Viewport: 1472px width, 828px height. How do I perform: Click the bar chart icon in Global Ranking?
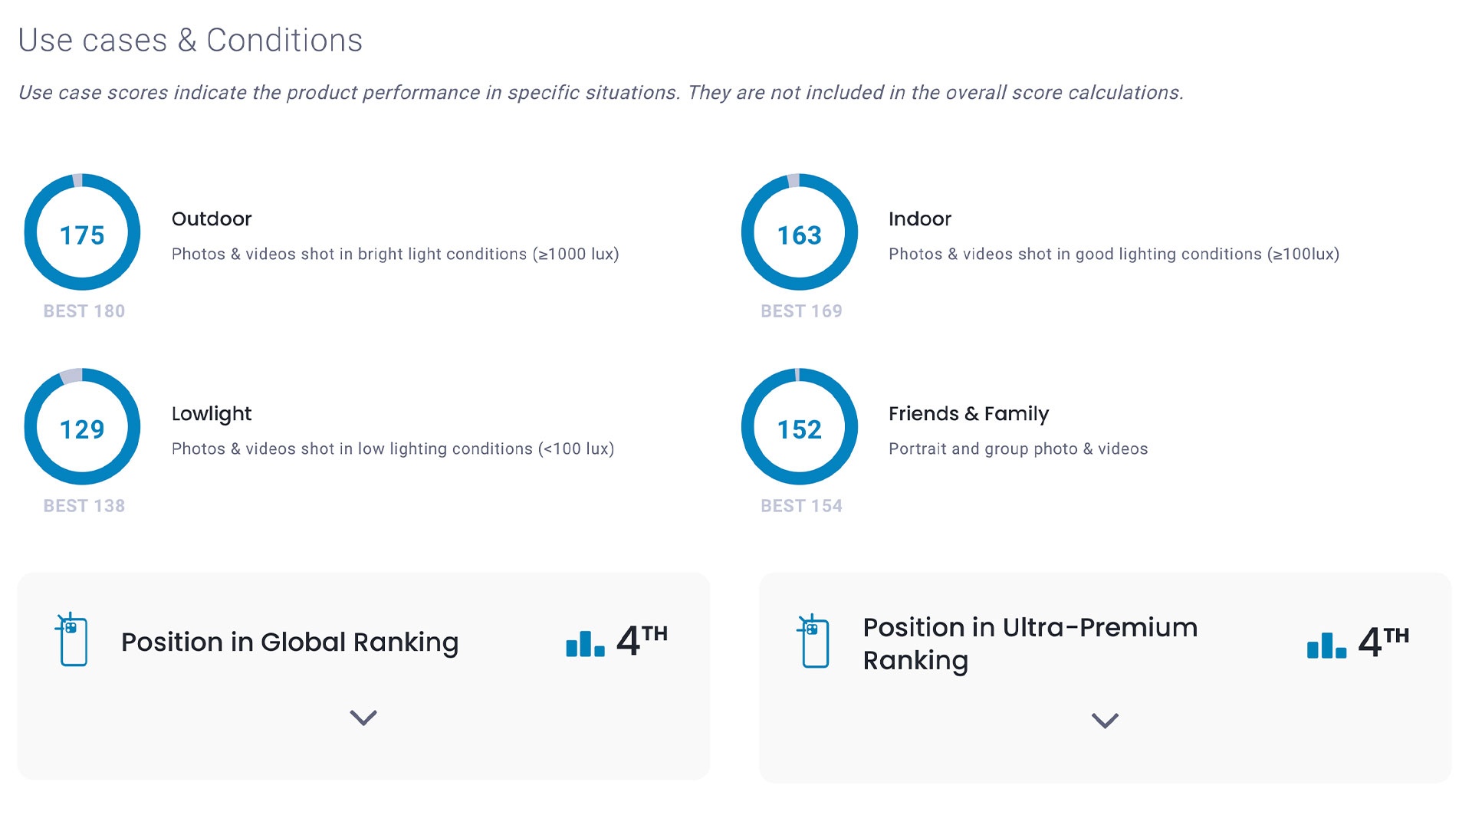click(x=585, y=644)
